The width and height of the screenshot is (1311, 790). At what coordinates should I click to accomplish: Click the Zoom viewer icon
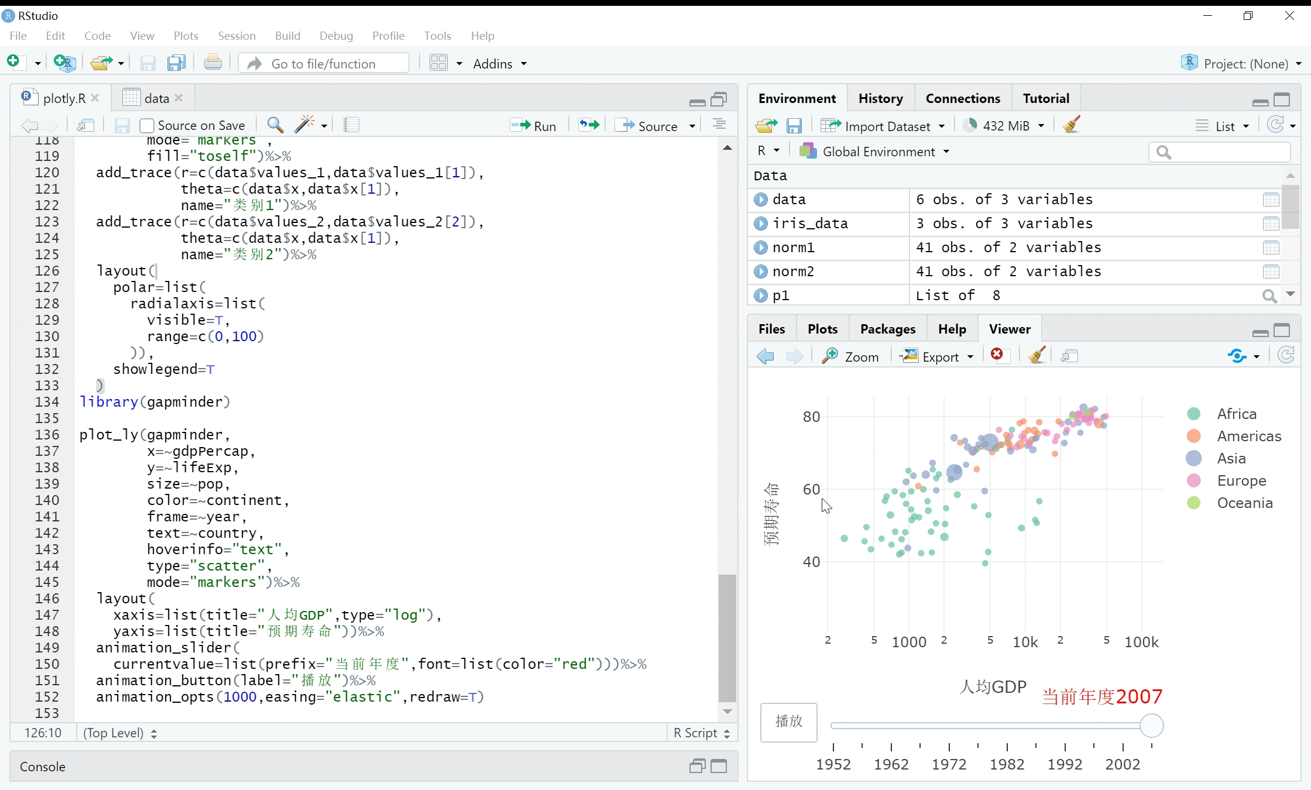850,356
